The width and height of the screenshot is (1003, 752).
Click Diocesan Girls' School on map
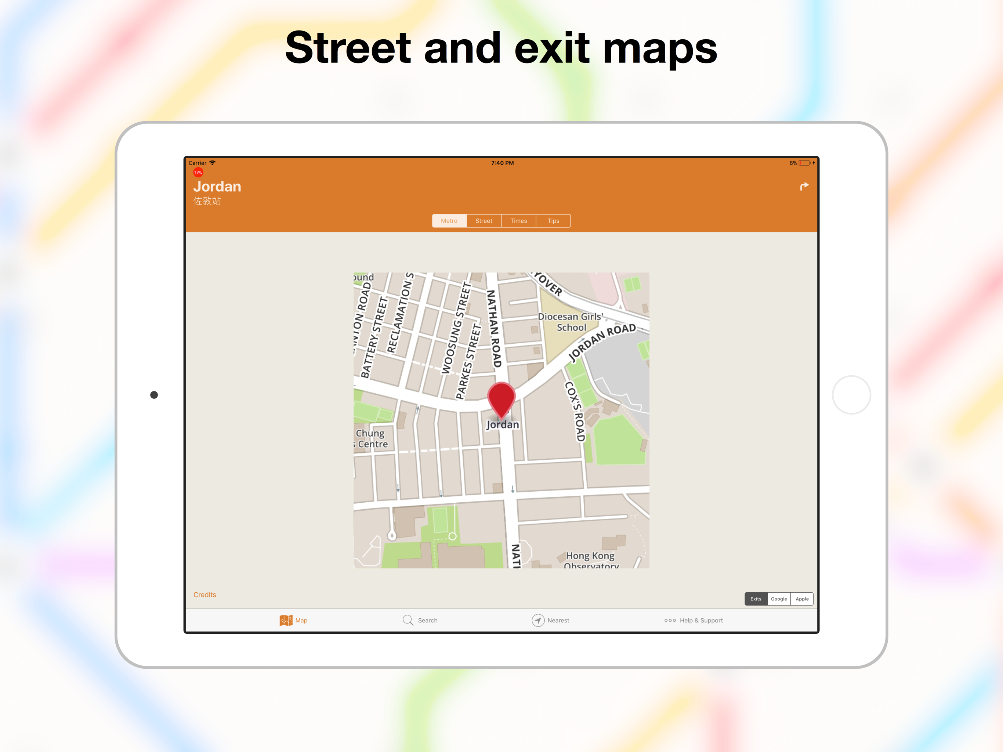pyautogui.click(x=571, y=322)
